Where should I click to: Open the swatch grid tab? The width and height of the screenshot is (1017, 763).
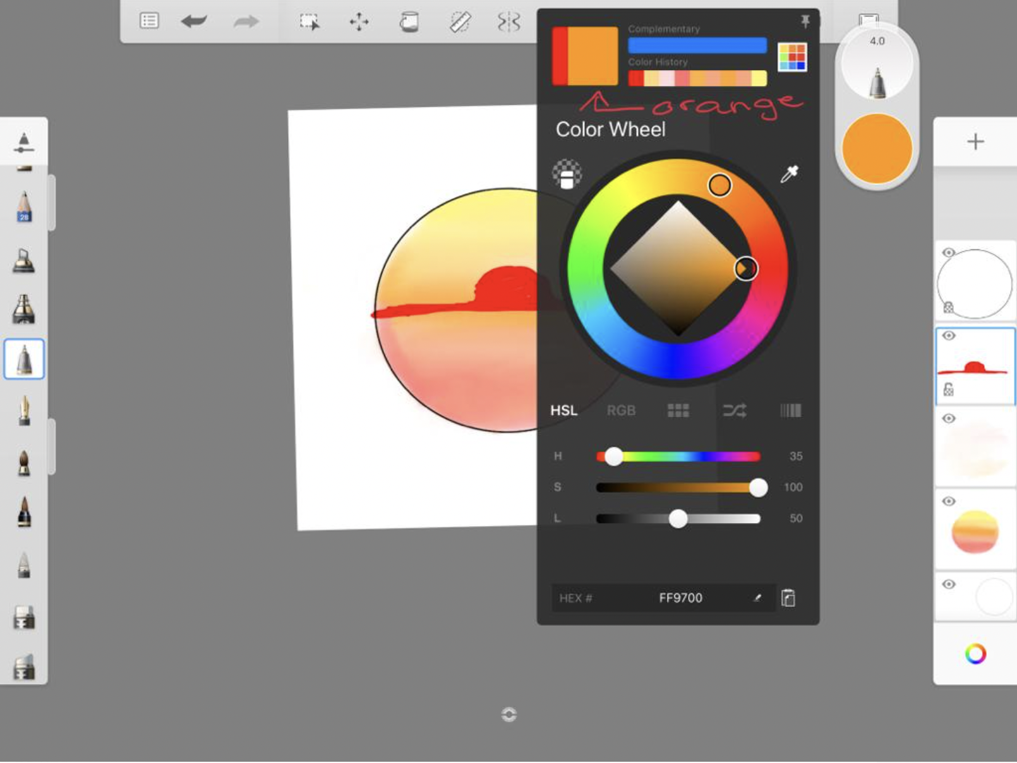tap(678, 411)
